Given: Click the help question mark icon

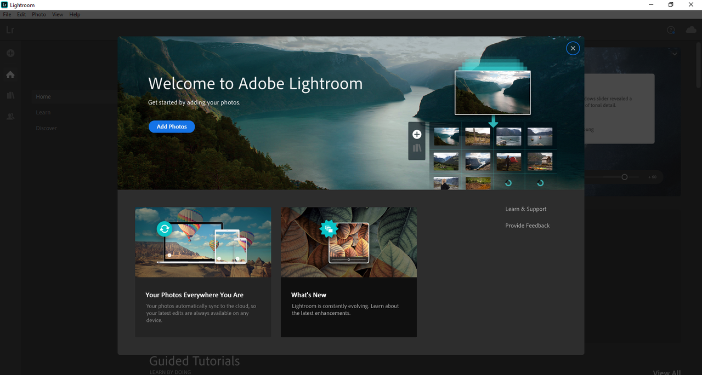Looking at the screenshot, I should coord(671,30).
